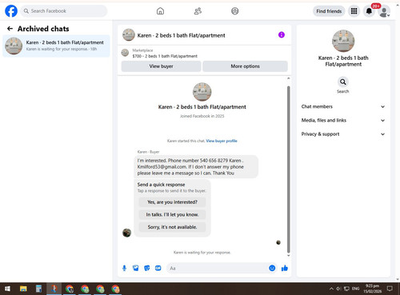The width and height of the screenshot is (400, 295).
Task: Open the emoji picker smiley icon
Action: coord(272,268)
